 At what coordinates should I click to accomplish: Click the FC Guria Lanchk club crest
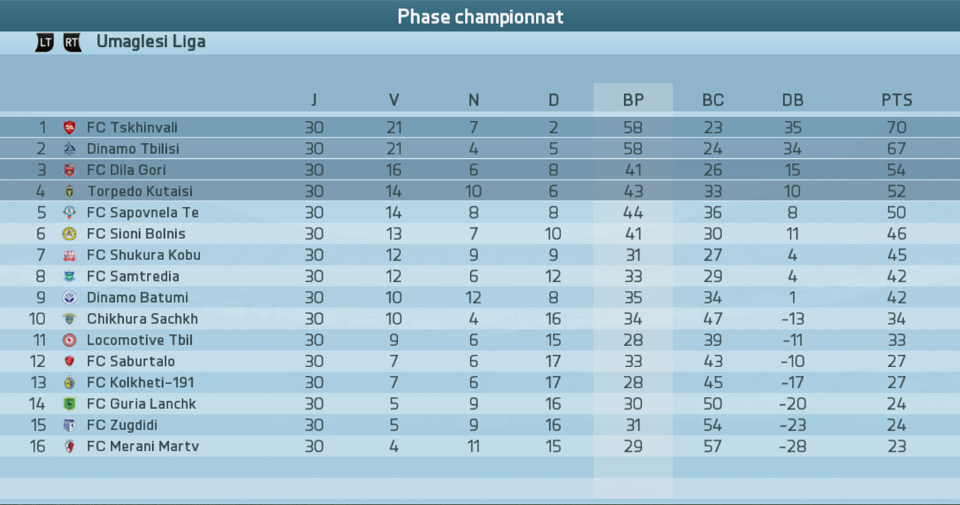click(x=70, y=404)
